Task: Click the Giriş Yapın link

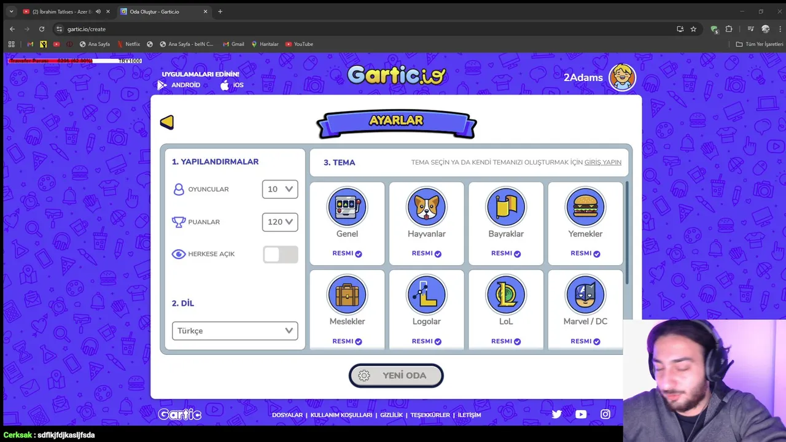Action: click(602, 163)
